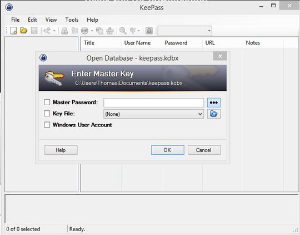Open the quick search combo box in toolbar

185,31
